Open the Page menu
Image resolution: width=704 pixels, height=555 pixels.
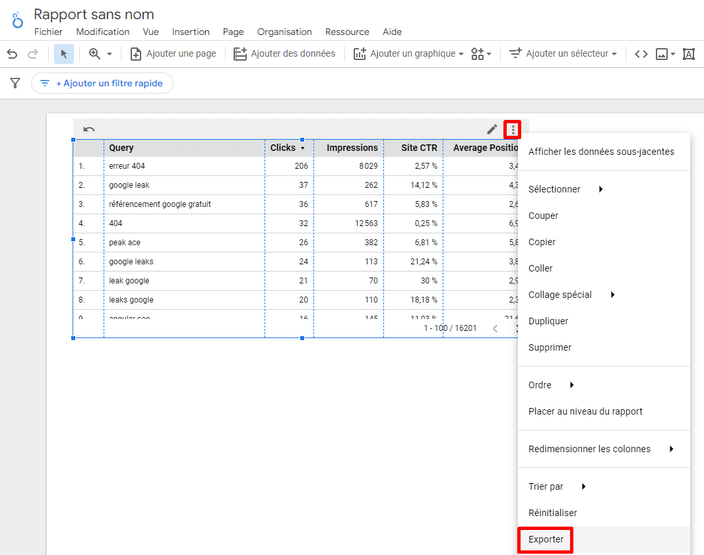234,32
